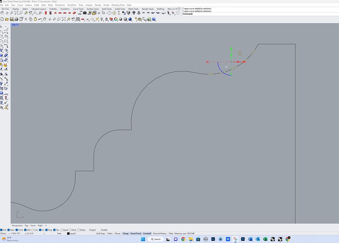Click the Rhino Help question mark icon
This screenshot has height=243, width=339.
coord(154,19)
